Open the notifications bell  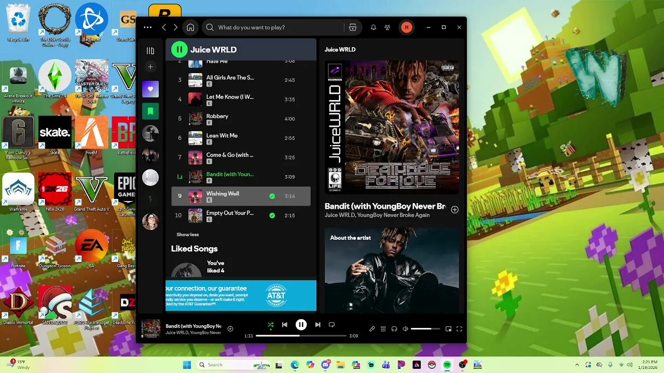(373, 27)
